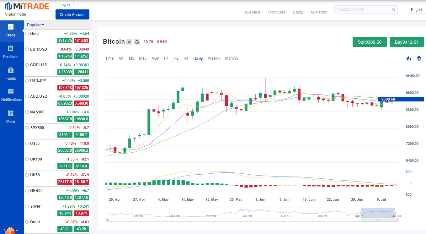Viewport: 426px width, 234px height.
Task: Open chart indicators layers icon
Action: [419, 58]
